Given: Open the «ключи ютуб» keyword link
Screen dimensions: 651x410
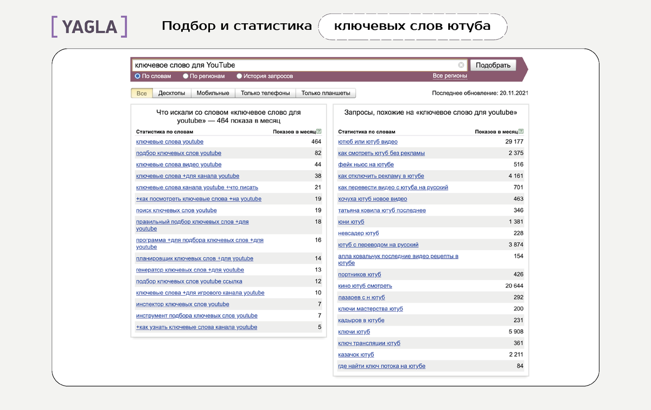Looking at the screenshot, I should [x=354, y=331].
